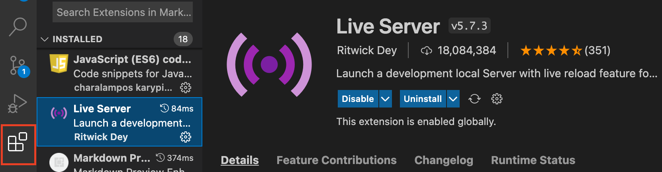Click the sync/auto update icon
This screenshot has height=172, width=662.
(x=474, y=99)
